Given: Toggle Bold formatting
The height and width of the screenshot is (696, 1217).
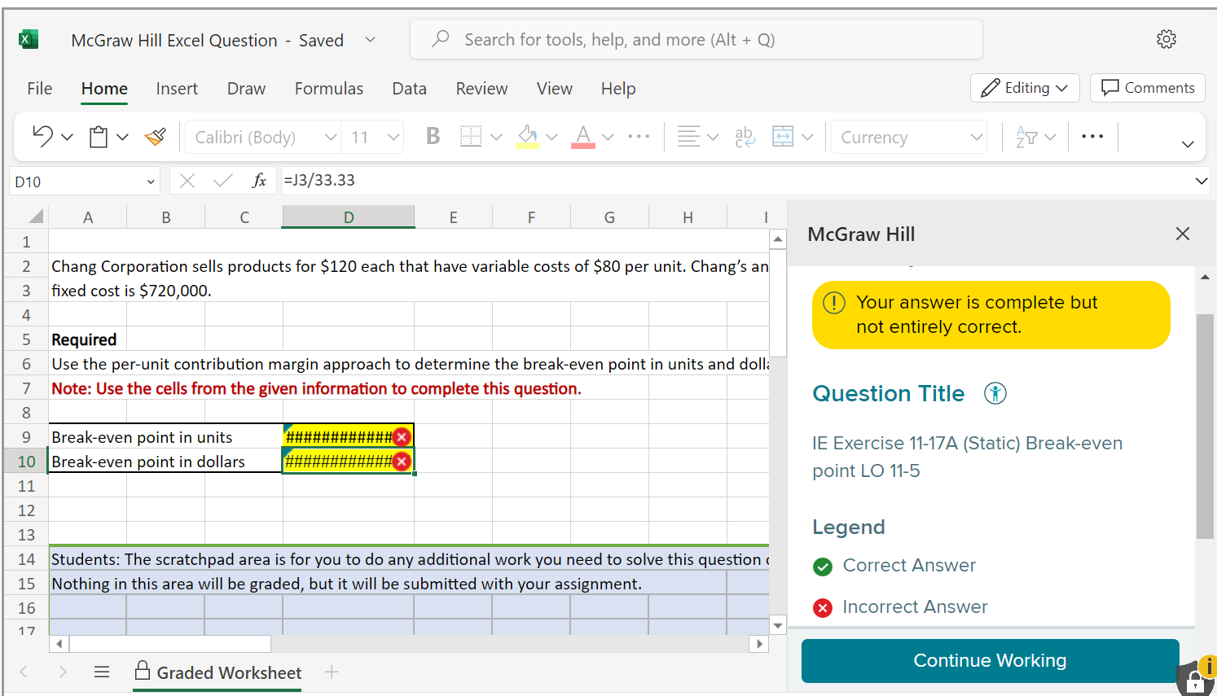Looking at the screenshot, I should click(x=433, y=135).
